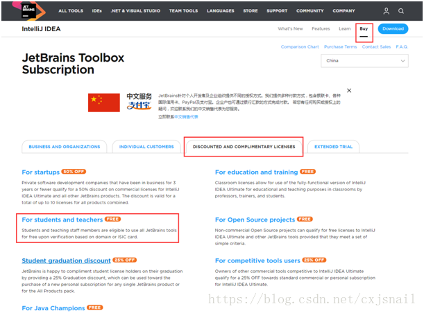Click FREE badge beside Java Champions

pyautogui.click(x=94, y=307)
